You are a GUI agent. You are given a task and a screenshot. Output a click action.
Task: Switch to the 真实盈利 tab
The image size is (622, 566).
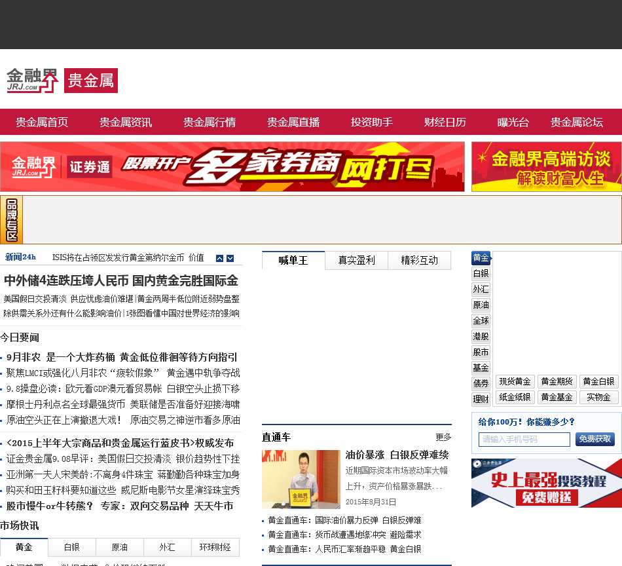point(356,260)
